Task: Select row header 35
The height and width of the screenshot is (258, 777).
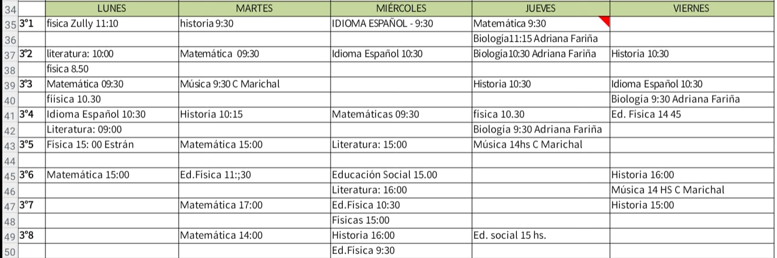Action: click(x=9, y=24)
